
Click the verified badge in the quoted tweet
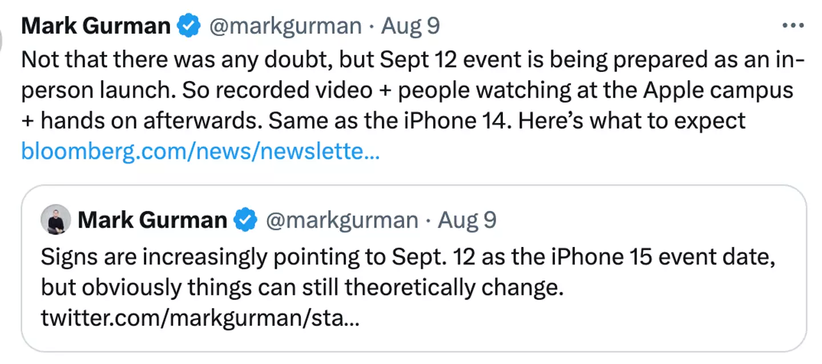coord(245,220)
